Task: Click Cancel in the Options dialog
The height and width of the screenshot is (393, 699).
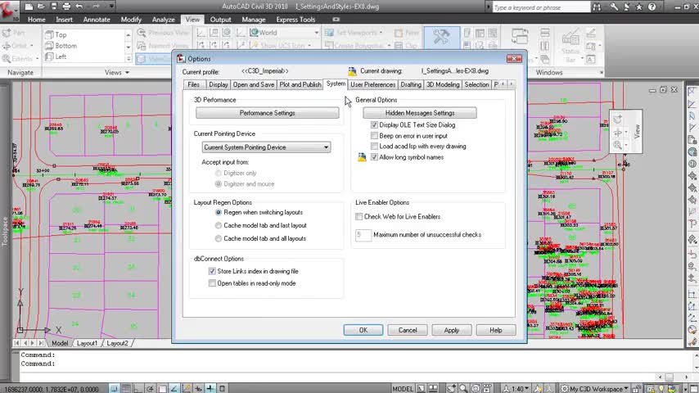Action: point(408,330)
